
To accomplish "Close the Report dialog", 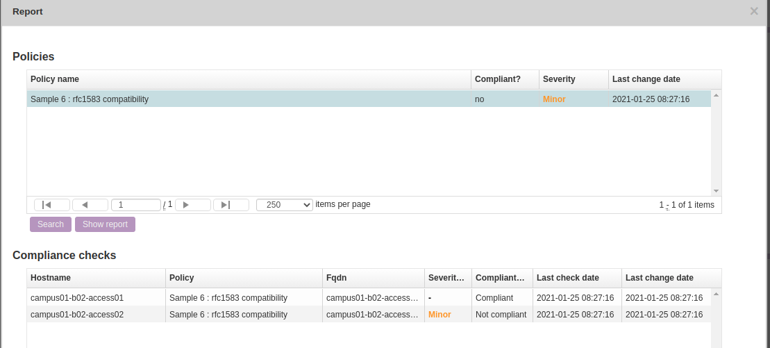I will (754, 11).
